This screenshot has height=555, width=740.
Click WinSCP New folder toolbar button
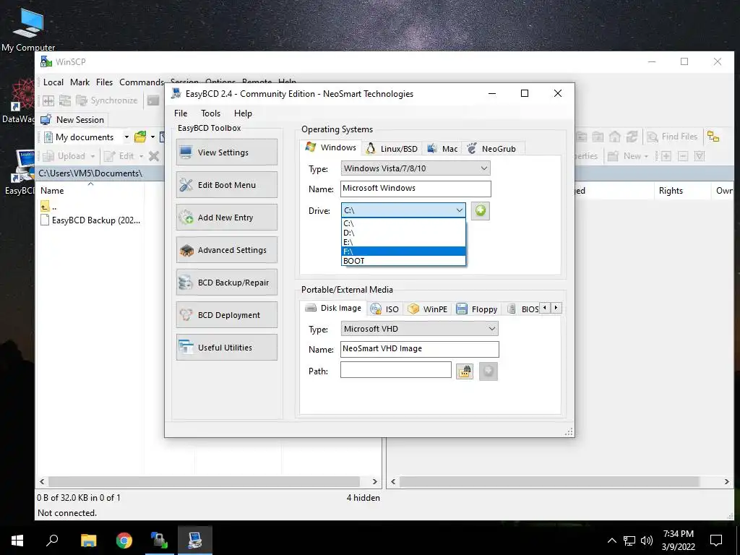(x=627, y=156)
